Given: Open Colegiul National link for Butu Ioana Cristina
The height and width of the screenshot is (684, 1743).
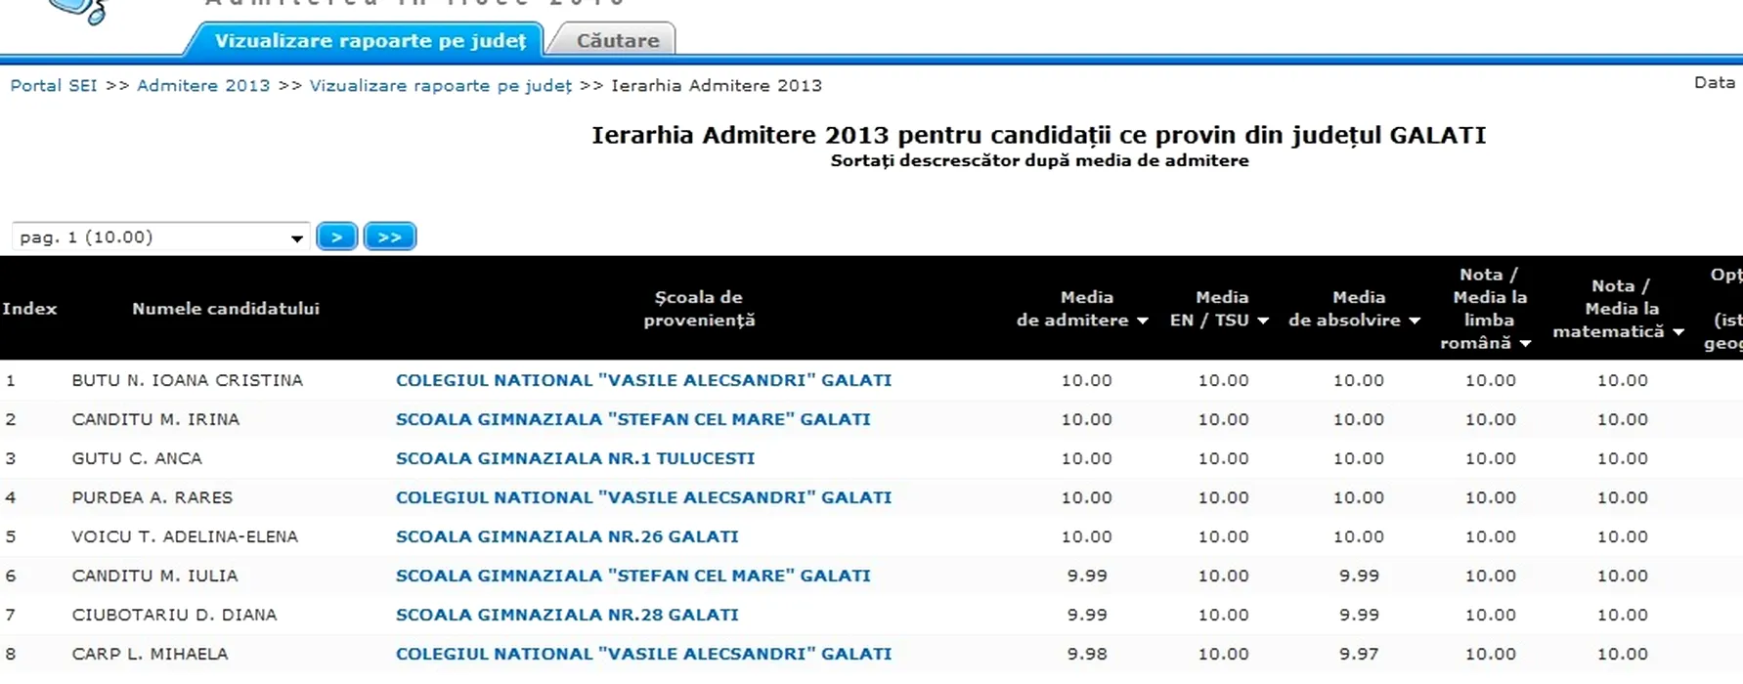Looking at the screenshot, I should [643, 380].
